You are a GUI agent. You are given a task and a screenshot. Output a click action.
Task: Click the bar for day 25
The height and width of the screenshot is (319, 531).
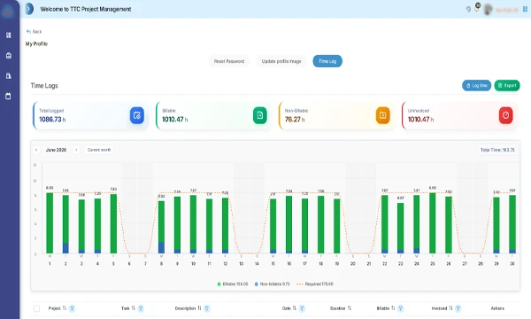tap(433, 223)
